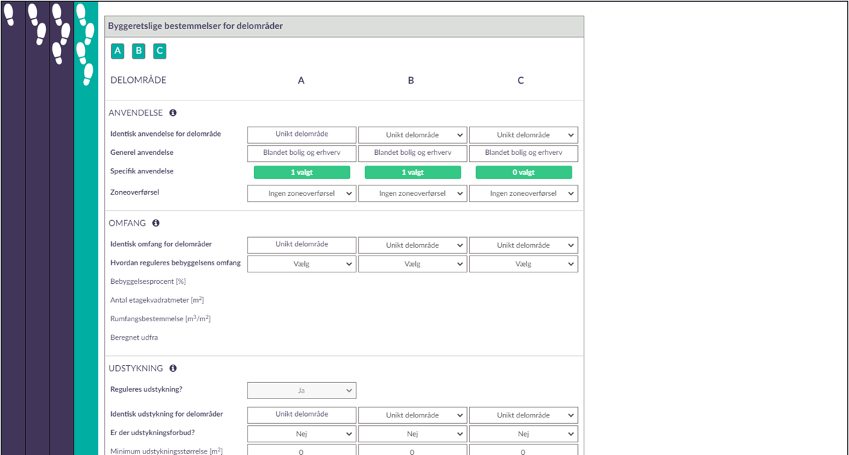Click footsteps icon in teal sidebar strip
Screen dimensions: 849x455
pos(86,42)
